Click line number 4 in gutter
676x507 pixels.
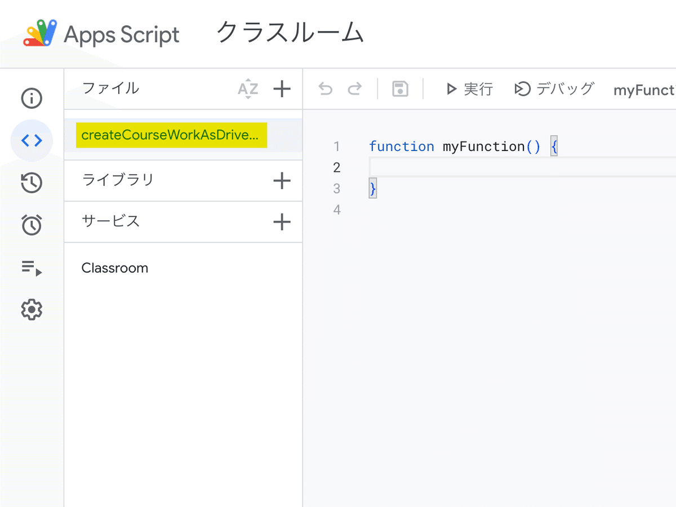[337, 210]
